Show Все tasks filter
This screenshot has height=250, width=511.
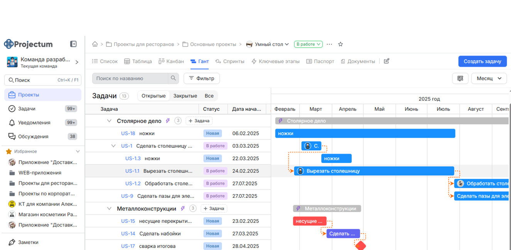209,96
